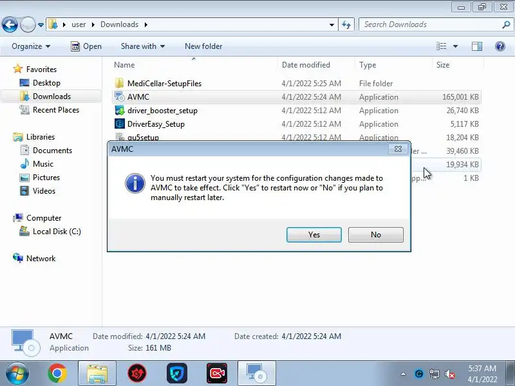Screen dimensions: 515x386
Task: Open the Pictures library
Action: (x=46, y=178)
